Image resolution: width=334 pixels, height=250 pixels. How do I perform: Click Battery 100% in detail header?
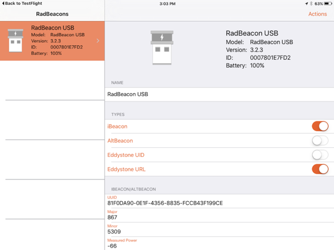pyautogui.click(x=245, y=65)
